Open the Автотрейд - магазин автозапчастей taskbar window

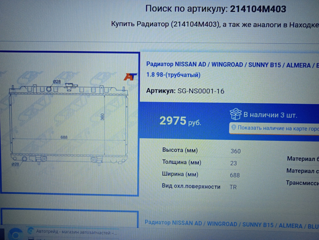pyautogui.click(x=72, y=232)
